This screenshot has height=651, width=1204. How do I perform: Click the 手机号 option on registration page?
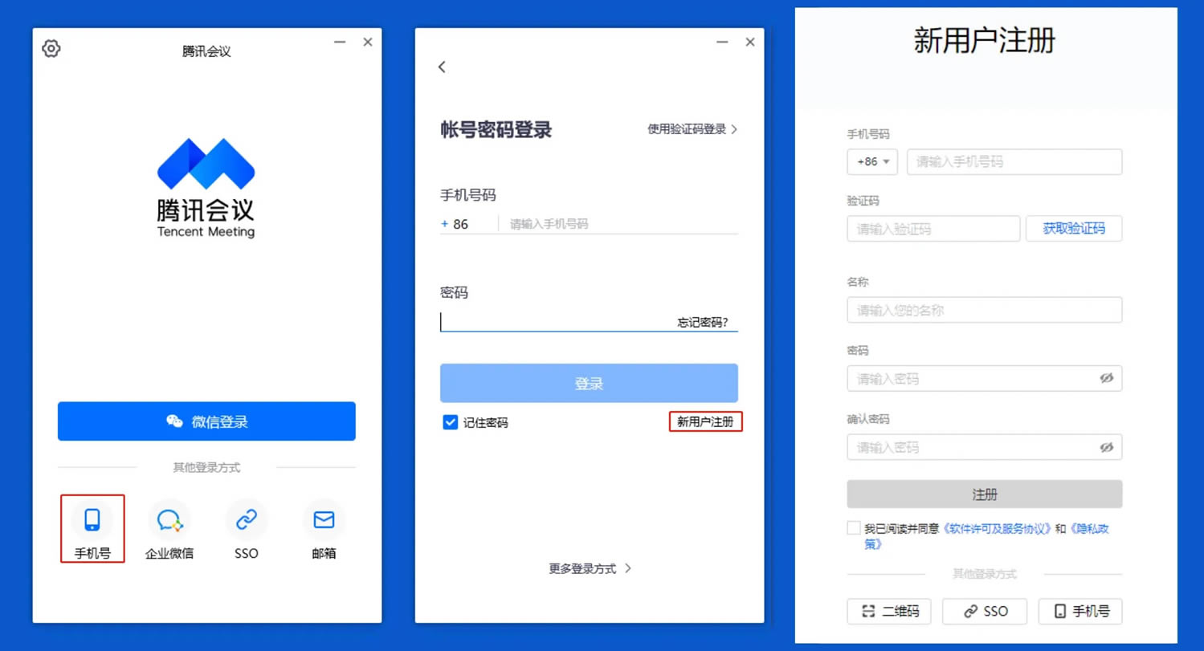pyautogui.click(x=1080, y=611)
